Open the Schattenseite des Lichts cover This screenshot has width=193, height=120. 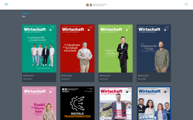154,49
